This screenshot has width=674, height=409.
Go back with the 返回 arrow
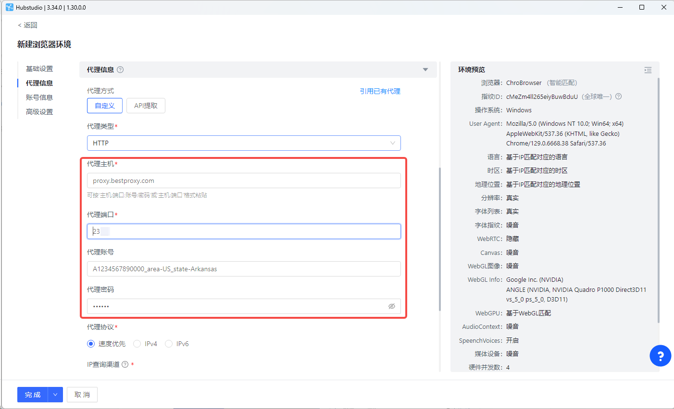(x=27, y=25)
